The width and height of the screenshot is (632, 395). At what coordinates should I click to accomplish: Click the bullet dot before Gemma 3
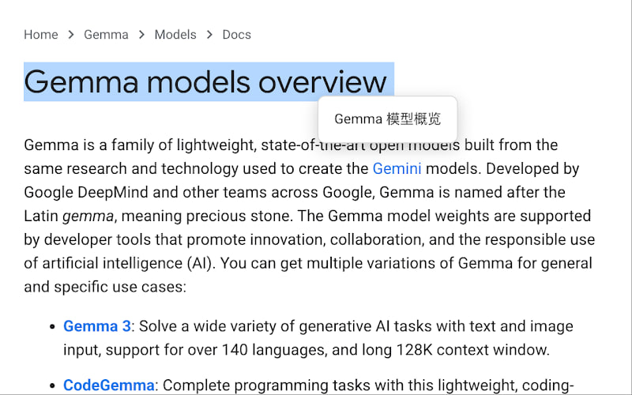point(52,326)
